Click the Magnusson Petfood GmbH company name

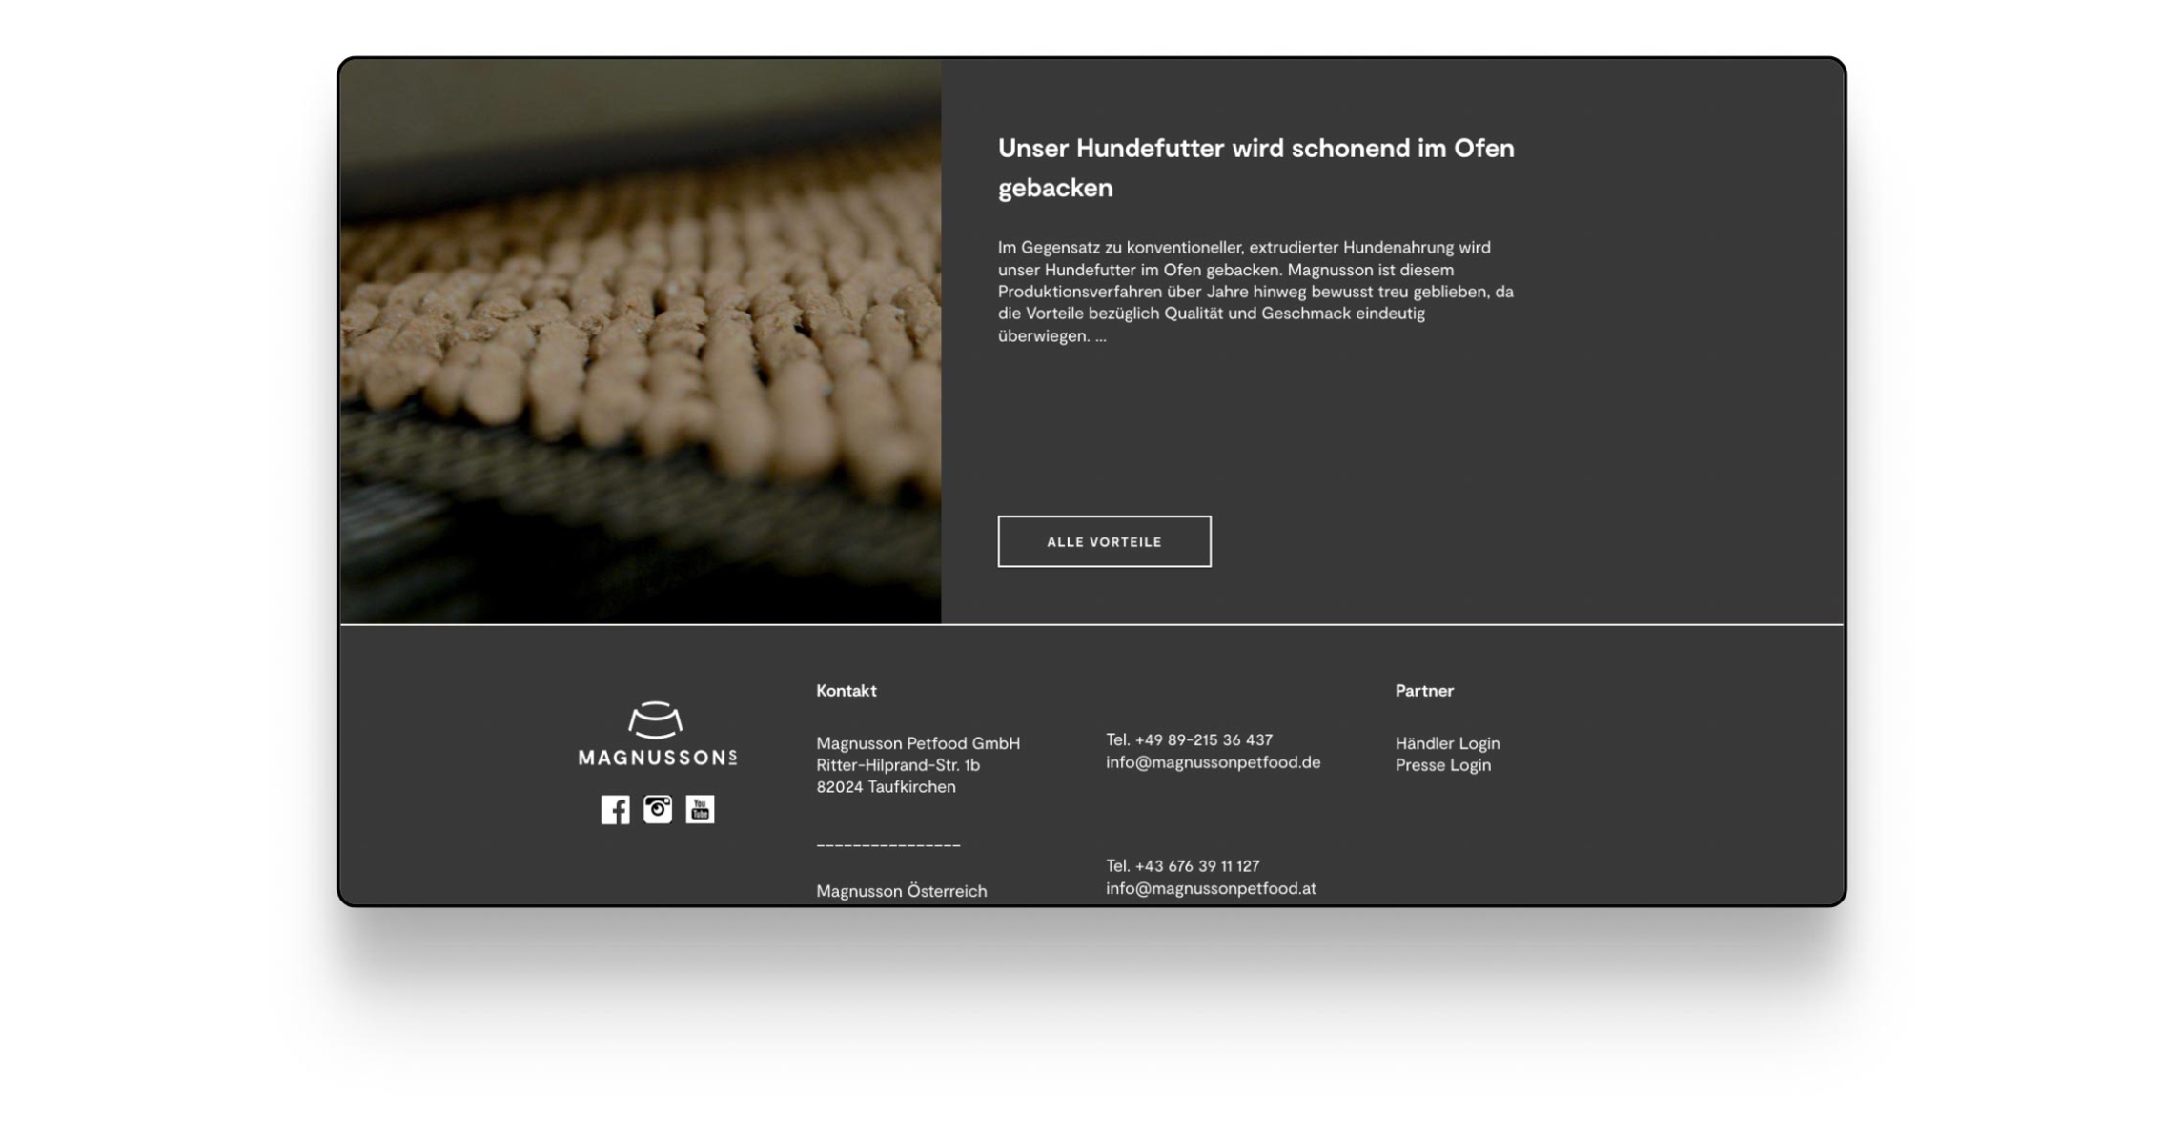917,743
